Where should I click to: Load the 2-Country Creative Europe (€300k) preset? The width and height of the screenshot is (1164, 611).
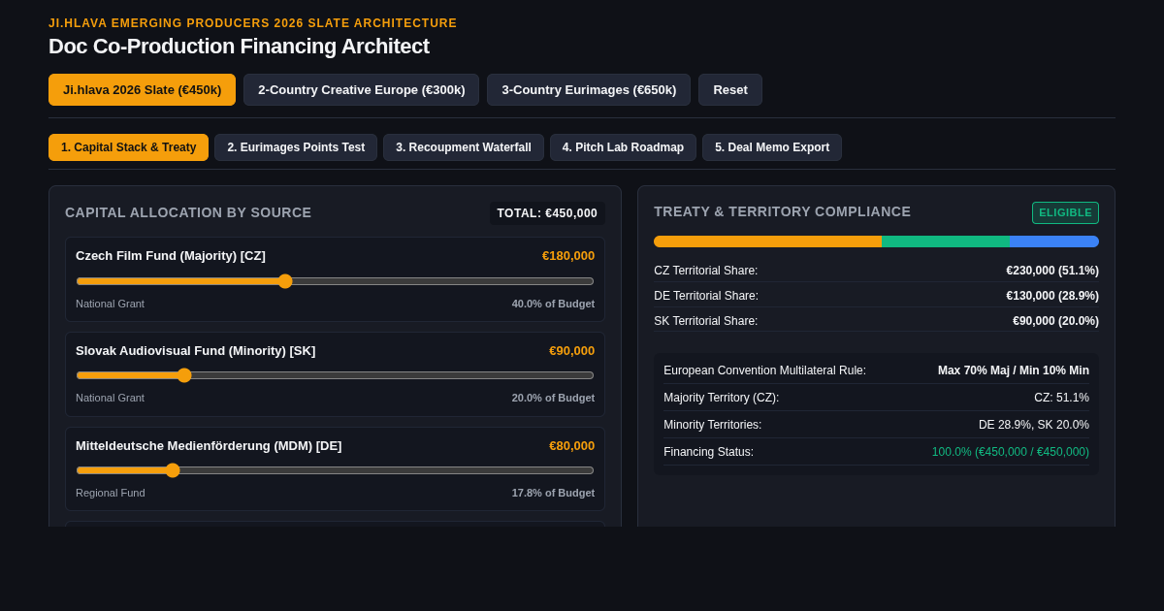click(x=361, y=89)
